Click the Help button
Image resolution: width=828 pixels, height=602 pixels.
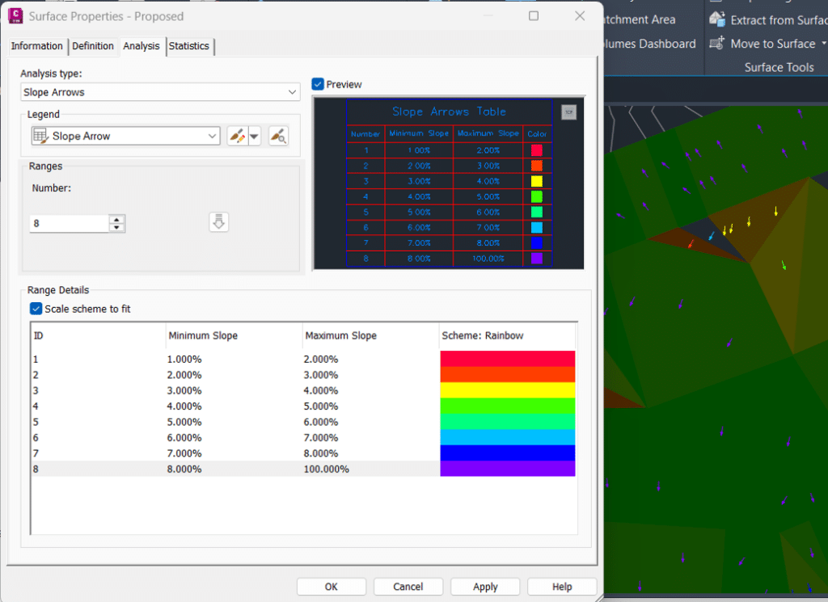tap(562, 587)
